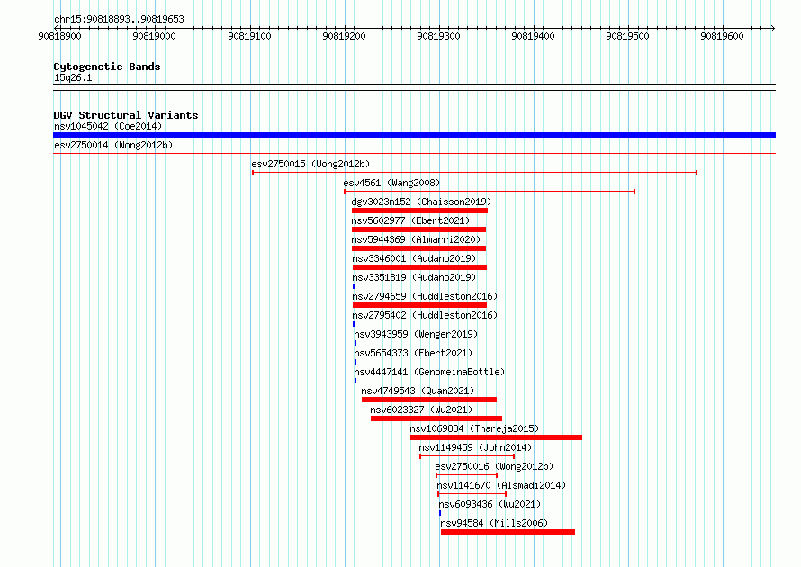Click small blue marker under nsv2795402
This screenshot has height=567, width=801.
click(x=354, y=324)
